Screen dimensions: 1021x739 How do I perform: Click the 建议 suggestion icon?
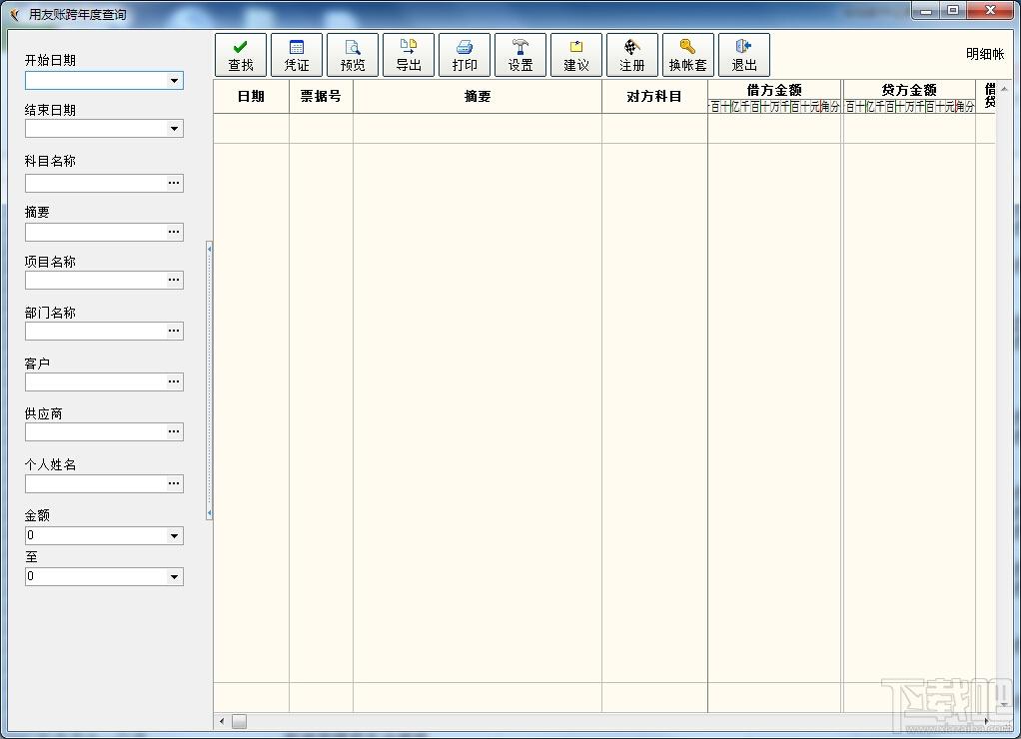[x=576, y=55]
